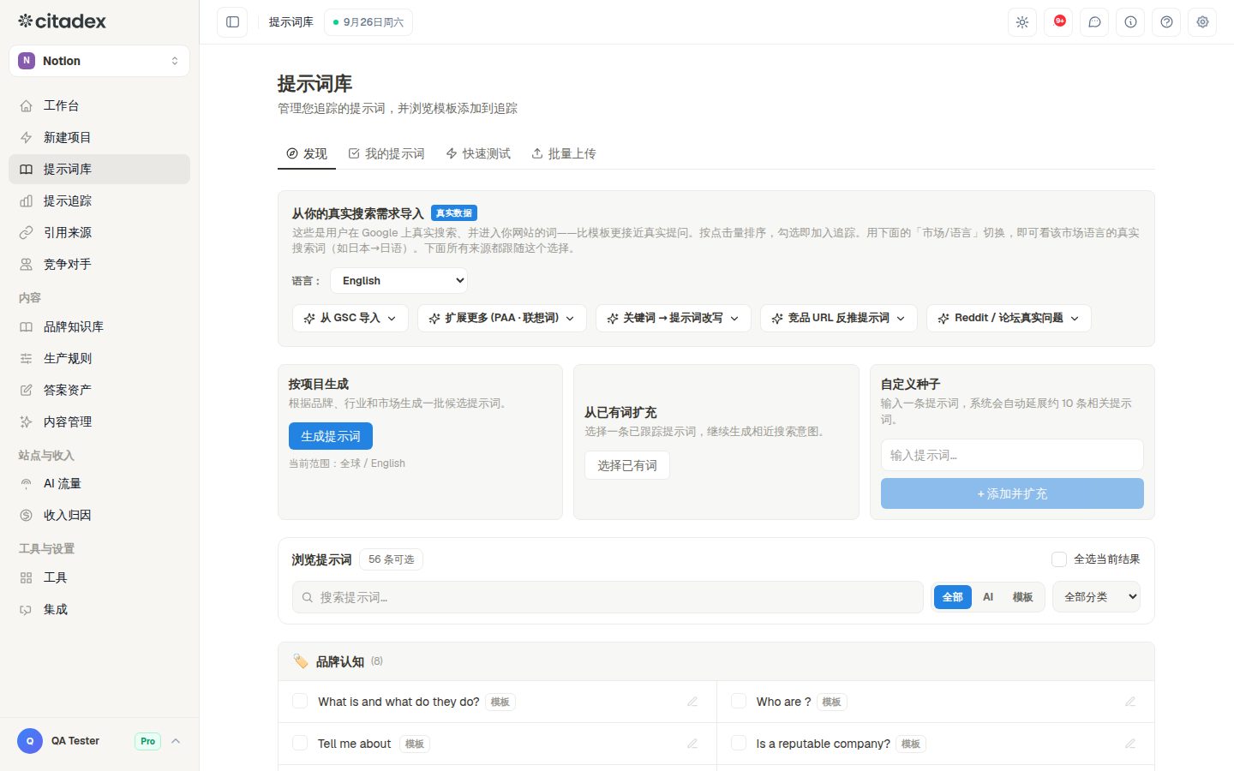Viewport: 1234px width, 771px height.
Task: Click the +添加并扩充 button
Action: [x=1012, y=493]
